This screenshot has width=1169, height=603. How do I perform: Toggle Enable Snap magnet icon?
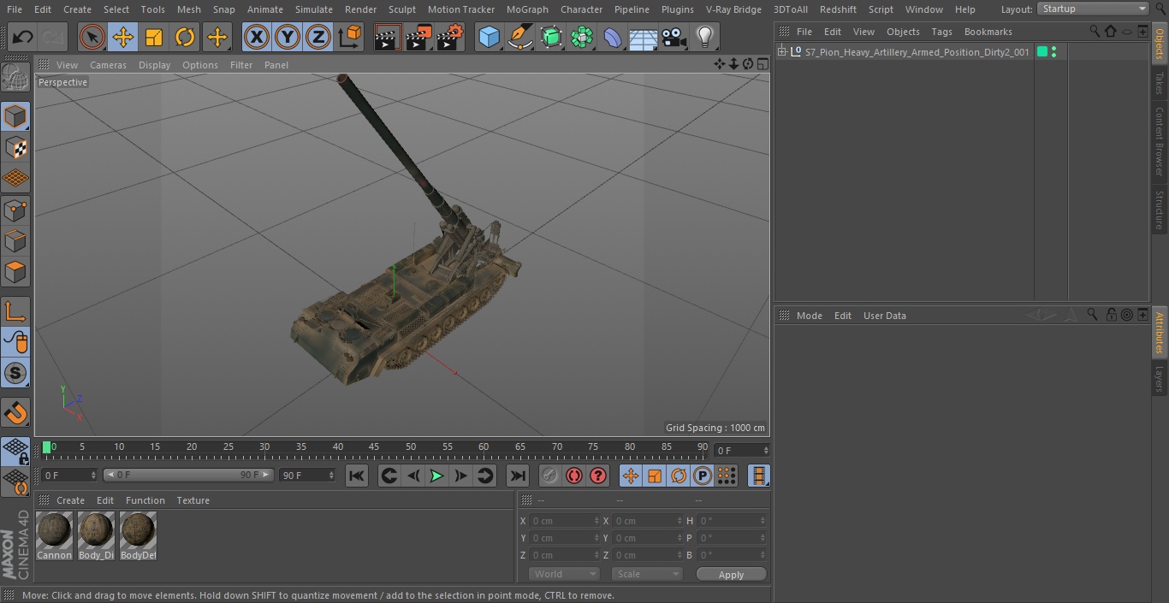15,413
